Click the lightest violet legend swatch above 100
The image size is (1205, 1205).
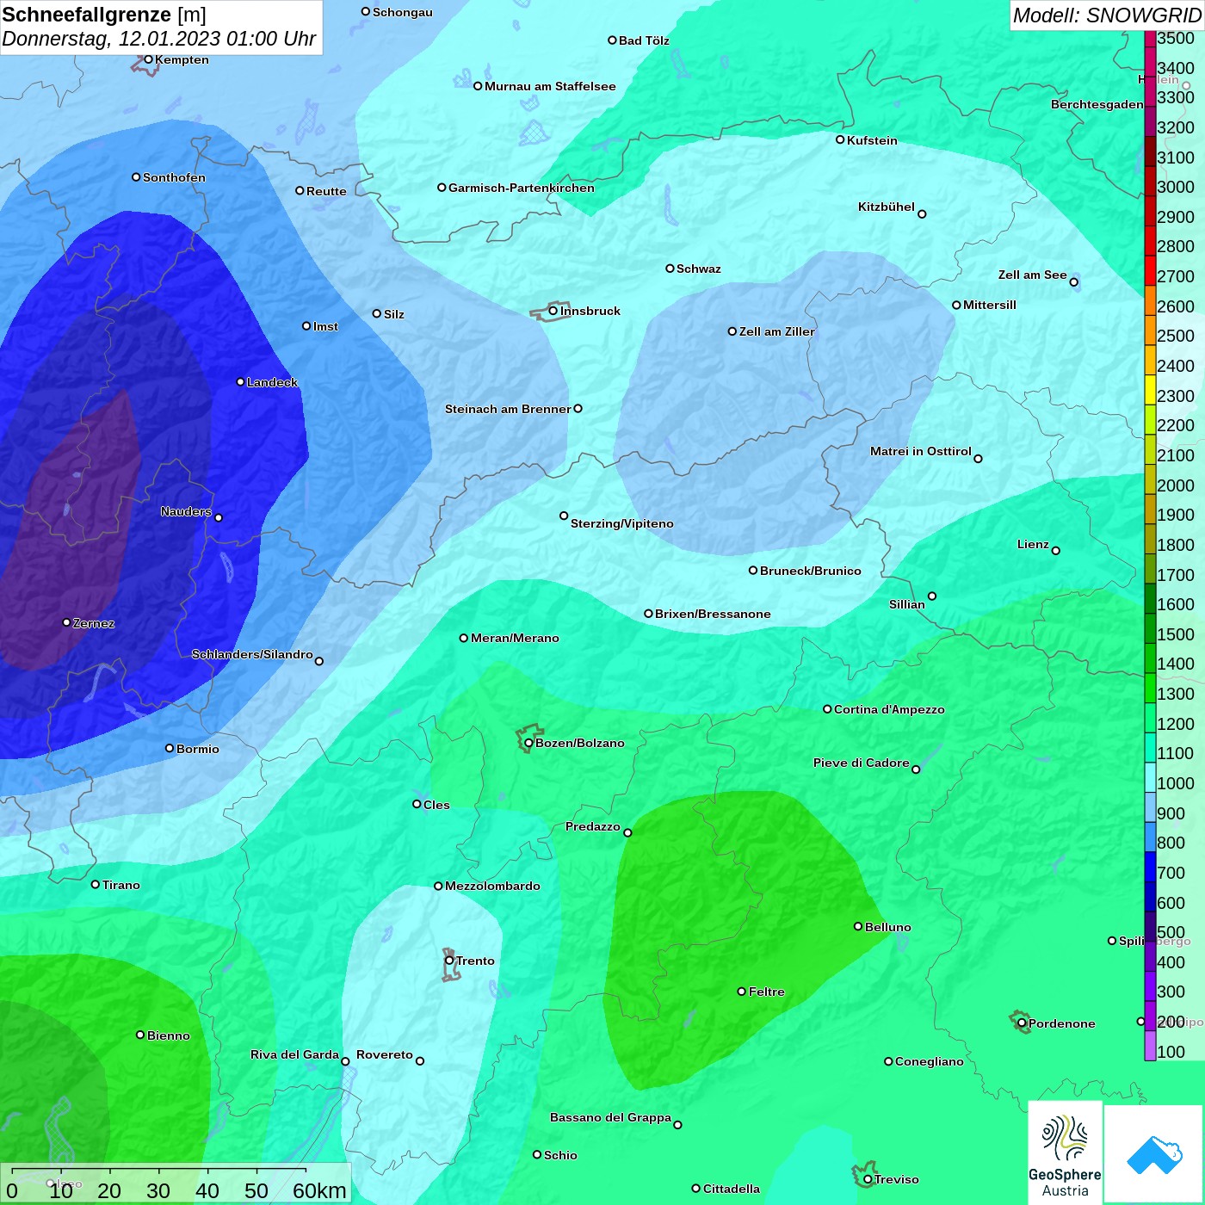pyautogui.click(x=1150, y=1045)
